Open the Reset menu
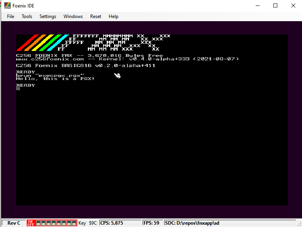Viewport: 302px width, 227px height. 96,16
